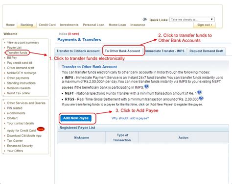Open PIN related link
Viewport: 232px width, 184px height.
(x=15, y=108)
